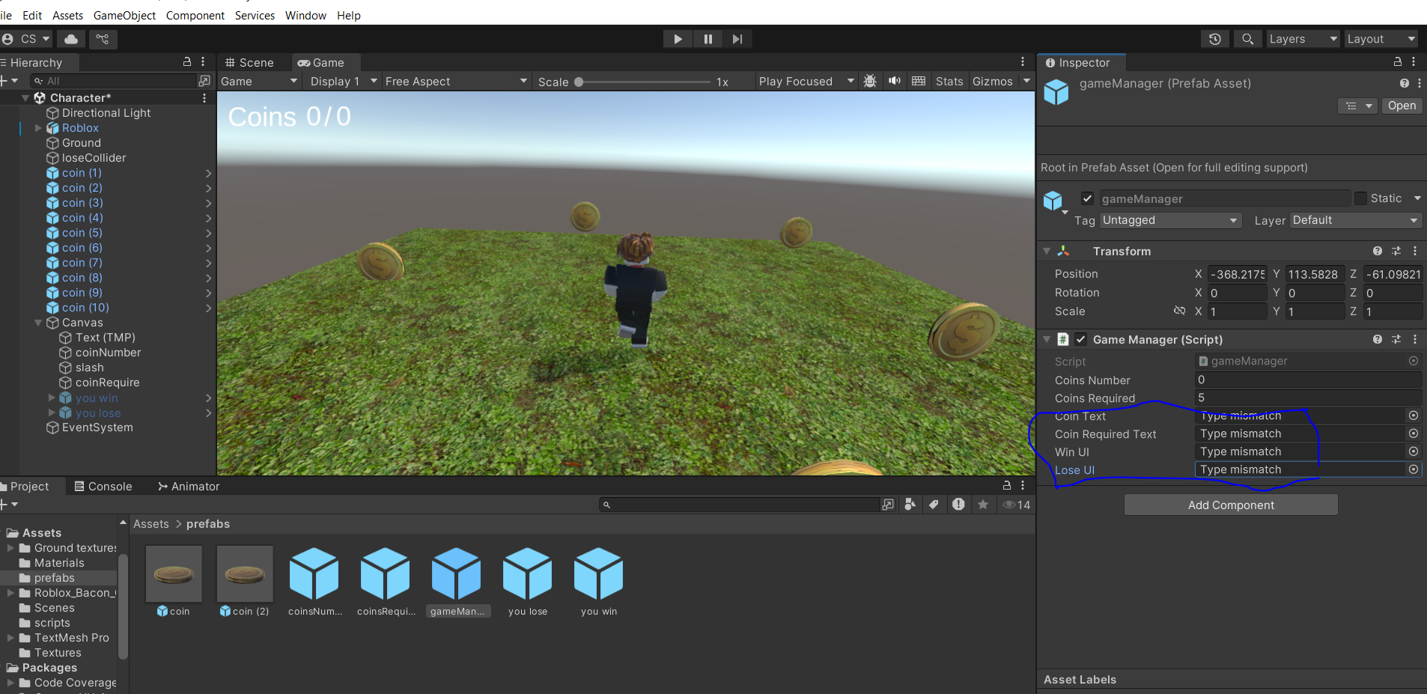This screenshot has height=694, width=1427.
Task: Toggle the Game view shortcuts keyboard icon
Action: pos(919,81)
